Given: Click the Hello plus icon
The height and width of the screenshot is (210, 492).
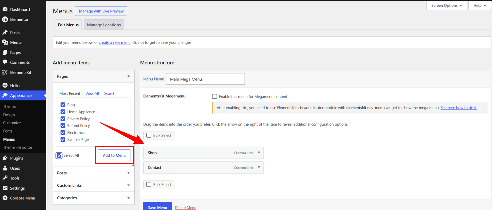Looking at the screenshot, I should point(5,85).
